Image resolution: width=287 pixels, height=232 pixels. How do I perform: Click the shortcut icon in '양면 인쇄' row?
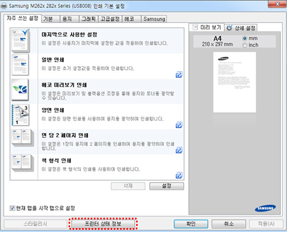pos(179,125)
